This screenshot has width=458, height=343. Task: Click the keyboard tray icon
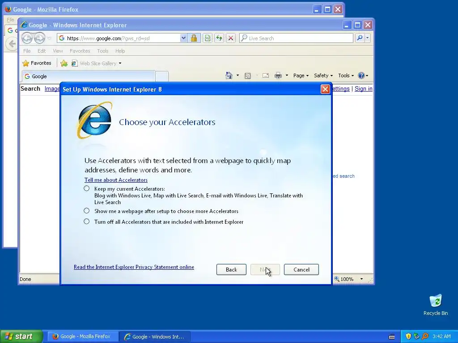392,337
